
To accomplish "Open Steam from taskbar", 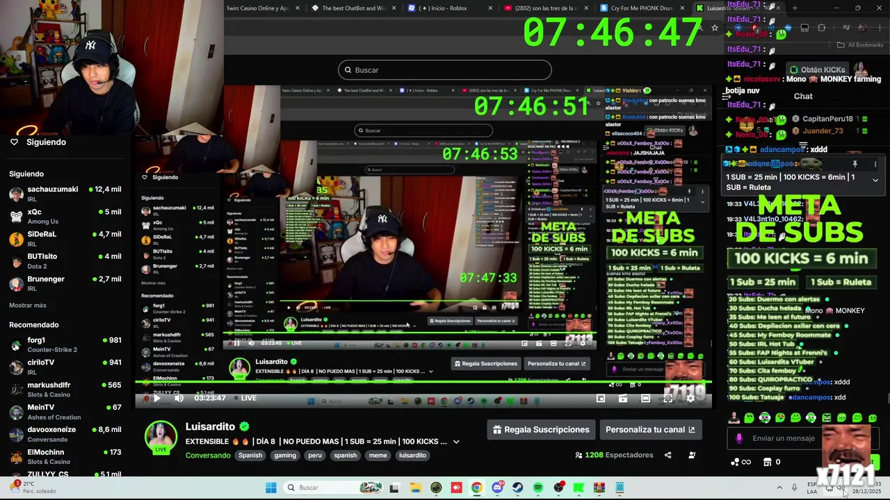I will pyautogui.click(x=517, y=487).
